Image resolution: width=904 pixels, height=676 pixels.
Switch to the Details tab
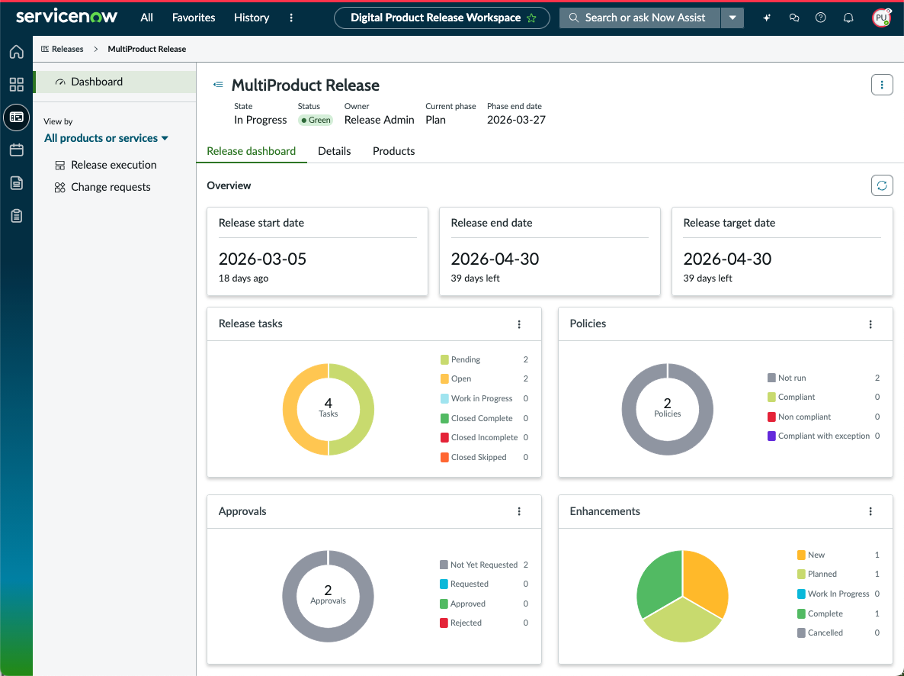tap(335, 151)
